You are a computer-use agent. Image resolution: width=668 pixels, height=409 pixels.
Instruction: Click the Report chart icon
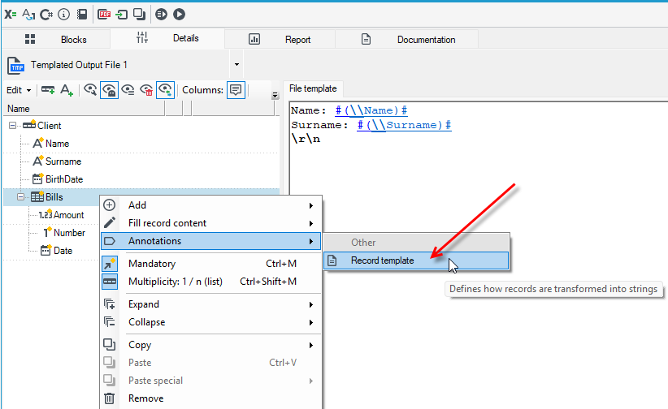254,39
